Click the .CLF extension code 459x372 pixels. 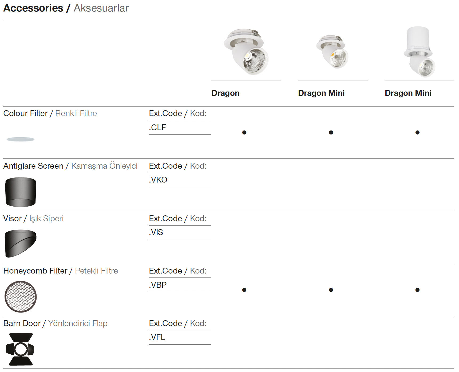pos(157,128)
